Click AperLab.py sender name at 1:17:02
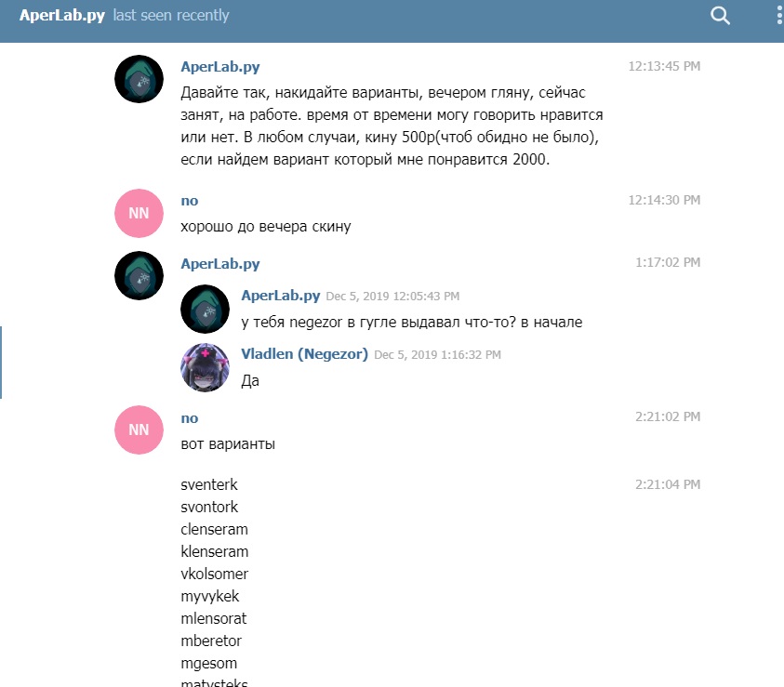Image resolution: width=784 pixels, height=687 pixels. click(220, 264)
